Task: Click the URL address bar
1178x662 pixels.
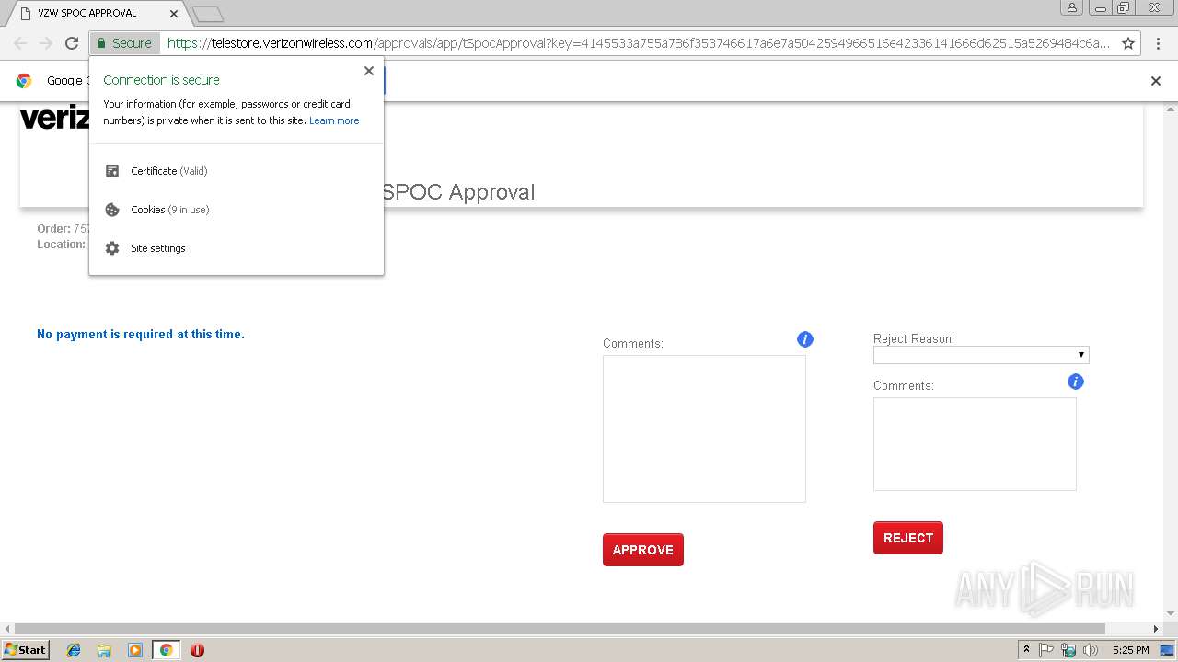Action: pos(638,43)
